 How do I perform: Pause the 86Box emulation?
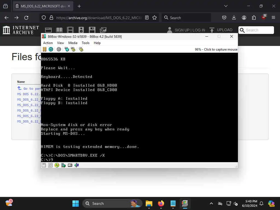[x=45, y=49]
